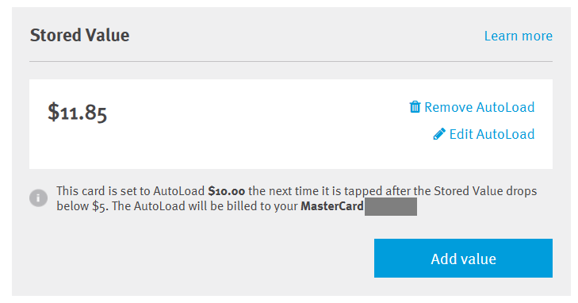The height and width of the screenshot is (303, 578).
Task: Click the horizontal divider under Stored Value
Action: click(291, 62)
